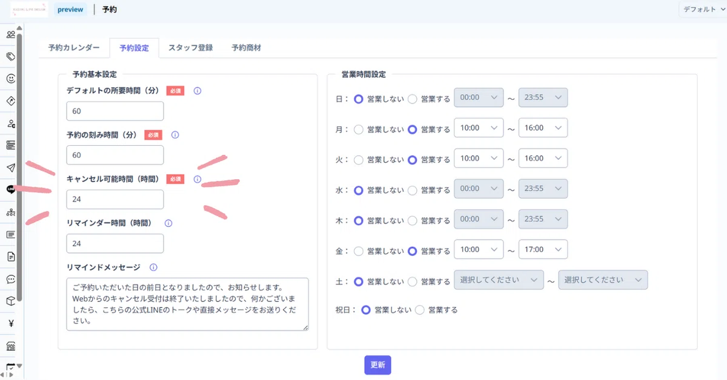Click the sidebar vertical scrollbar
Viewport: 727px width, 380px height.
[20, 168]
